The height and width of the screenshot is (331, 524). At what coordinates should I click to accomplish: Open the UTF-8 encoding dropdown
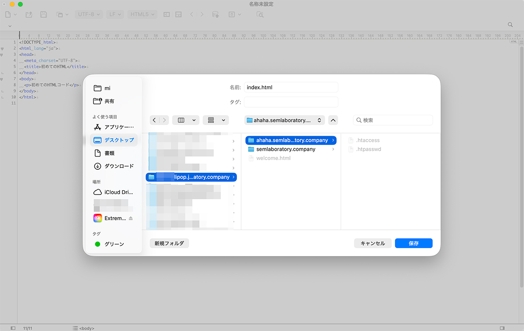[x=88, y=14]
